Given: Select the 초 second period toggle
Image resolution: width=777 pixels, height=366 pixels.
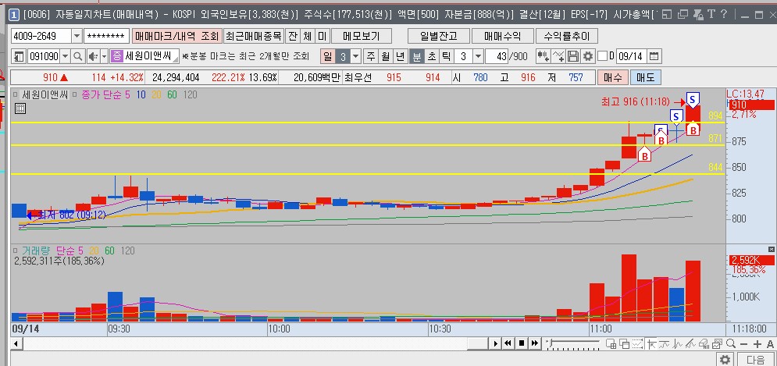Looking at the screenshot, I should pos(432,56).
